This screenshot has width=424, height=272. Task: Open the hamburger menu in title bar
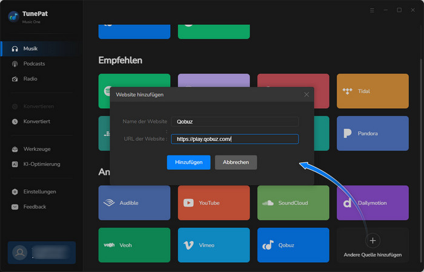(x=372, y=10)
